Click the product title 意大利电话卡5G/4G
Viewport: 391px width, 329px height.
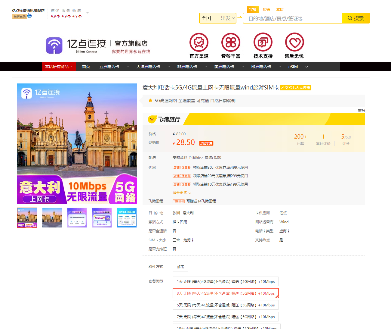coord(211,88)
